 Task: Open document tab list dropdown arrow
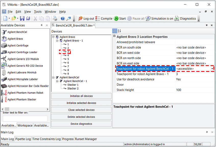pos(207,25)
